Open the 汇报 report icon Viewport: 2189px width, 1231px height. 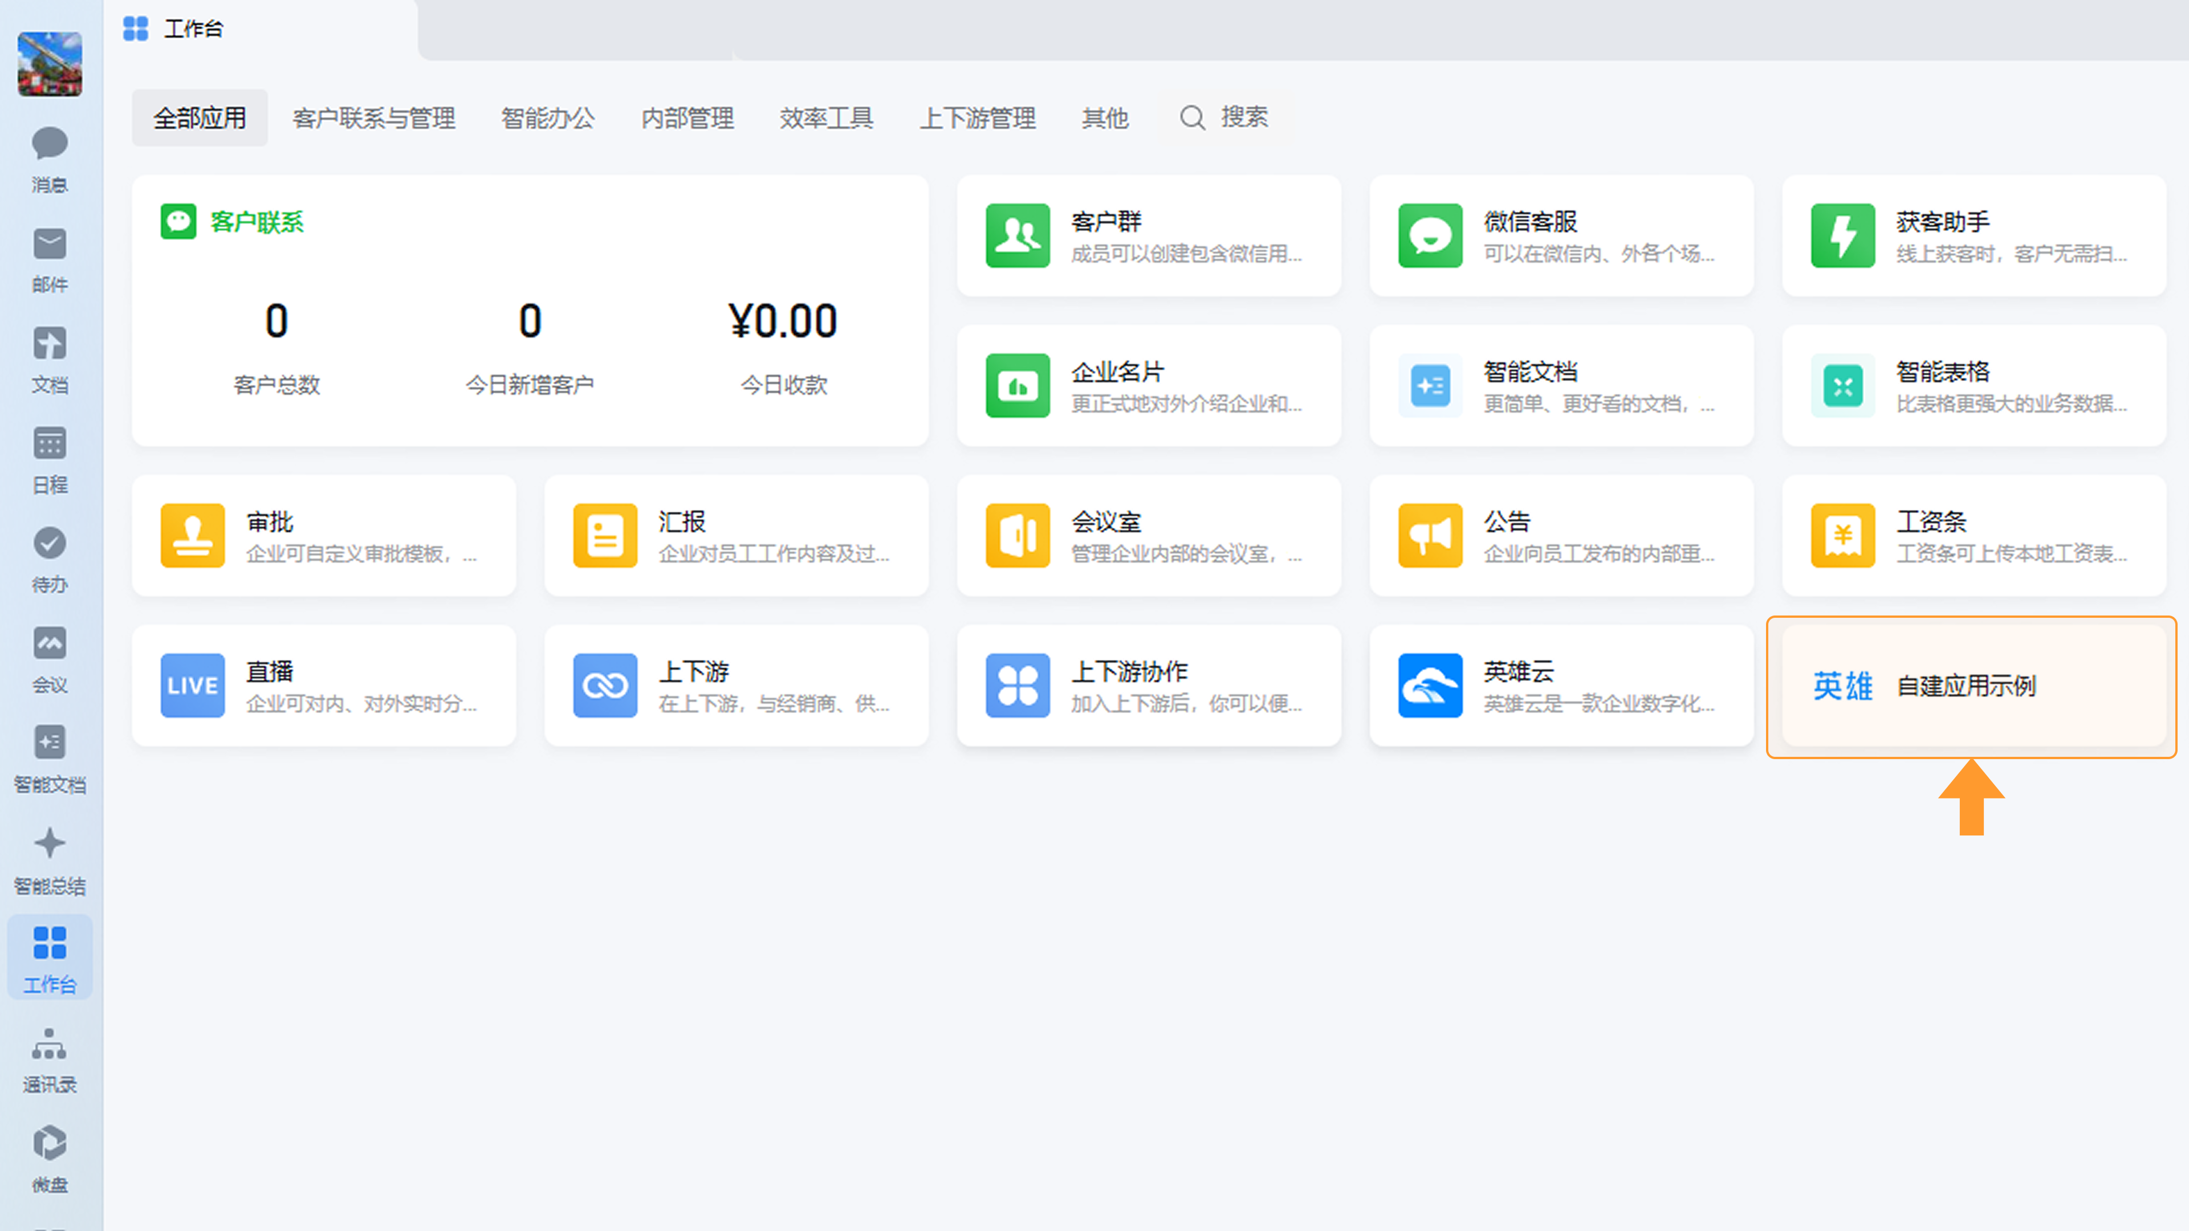tap(605, 535)
